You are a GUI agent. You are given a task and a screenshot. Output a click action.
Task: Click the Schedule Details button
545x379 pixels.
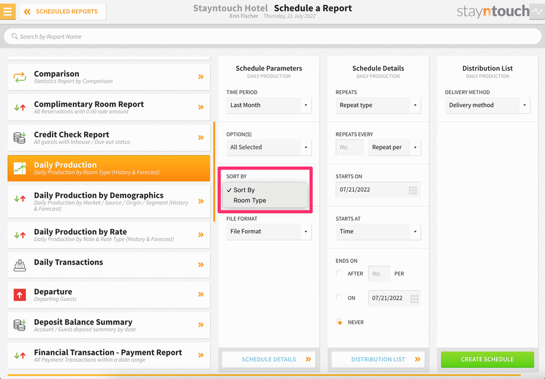tap(269, 359)
